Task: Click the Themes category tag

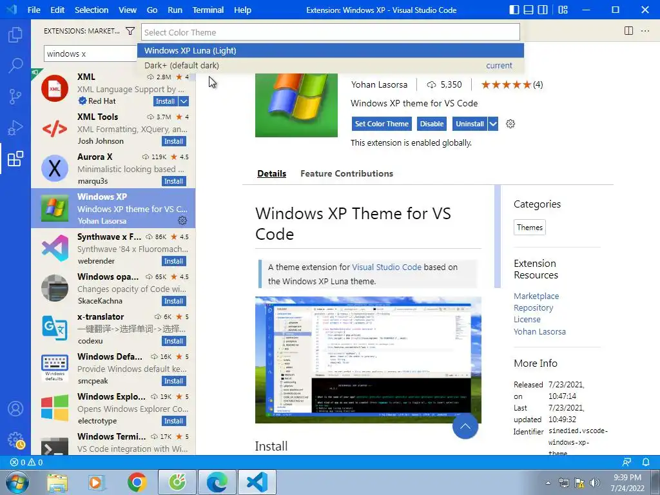Action: pyautogui.click(x=530, y=228)
